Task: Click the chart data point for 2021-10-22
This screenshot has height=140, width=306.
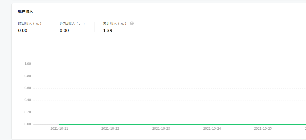Action: coord(110,124)
